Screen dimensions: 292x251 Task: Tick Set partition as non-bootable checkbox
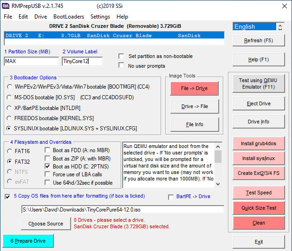coord(121,56)
